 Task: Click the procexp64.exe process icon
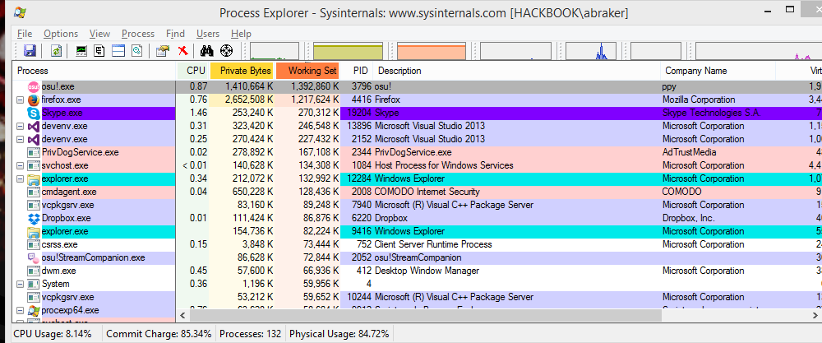click(x=34, y=310)
